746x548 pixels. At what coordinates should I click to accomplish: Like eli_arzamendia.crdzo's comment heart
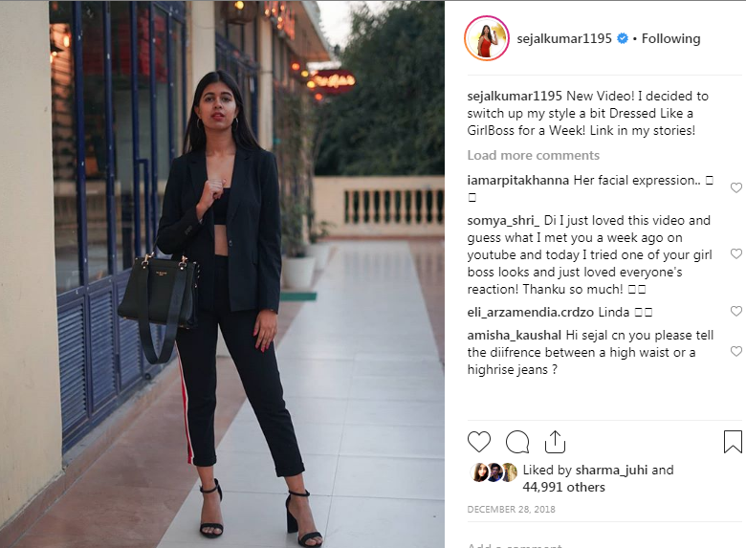[736, 311]
